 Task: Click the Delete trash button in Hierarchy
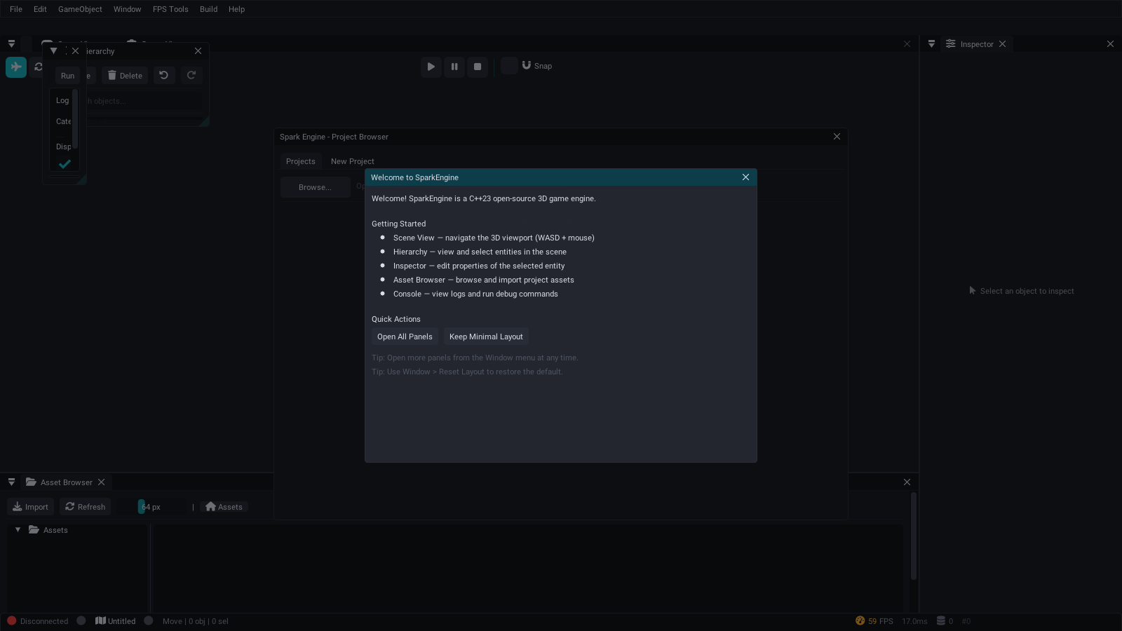pyautogui.click(x=125, y=75)
